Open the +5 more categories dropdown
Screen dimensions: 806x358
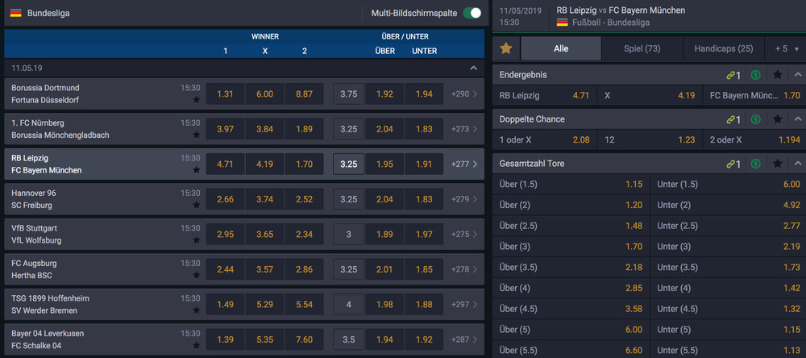[x=785, y=48]
